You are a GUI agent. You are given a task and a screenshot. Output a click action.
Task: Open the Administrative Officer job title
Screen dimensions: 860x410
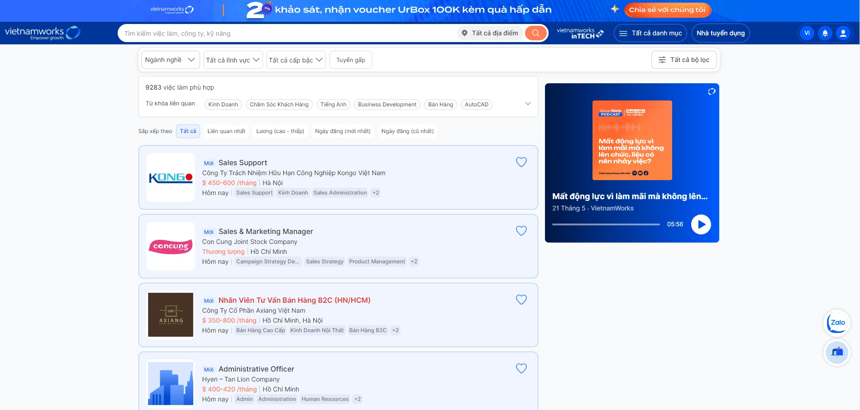pos(256,369)
